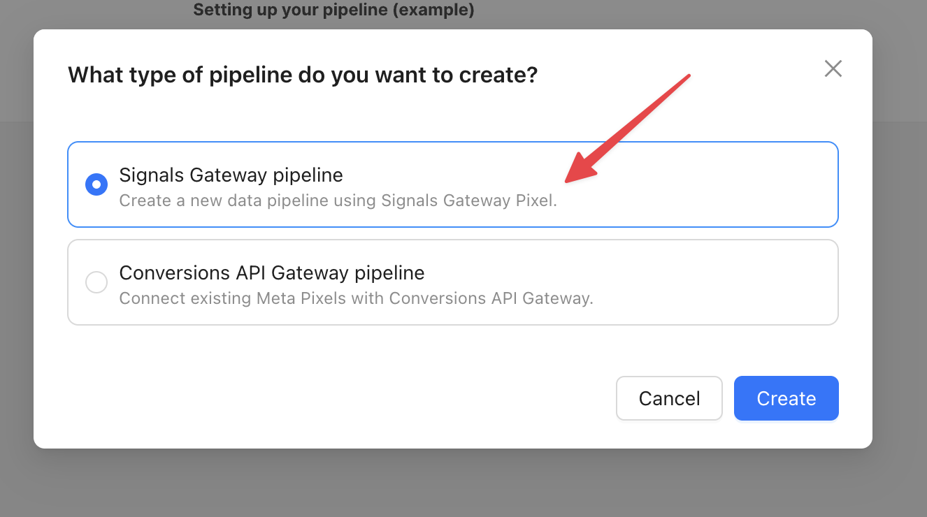
Task: Click the red arrow annotation
Action: [x=629, y=126]
